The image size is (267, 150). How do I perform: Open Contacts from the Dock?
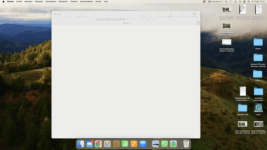coord(116,144)
